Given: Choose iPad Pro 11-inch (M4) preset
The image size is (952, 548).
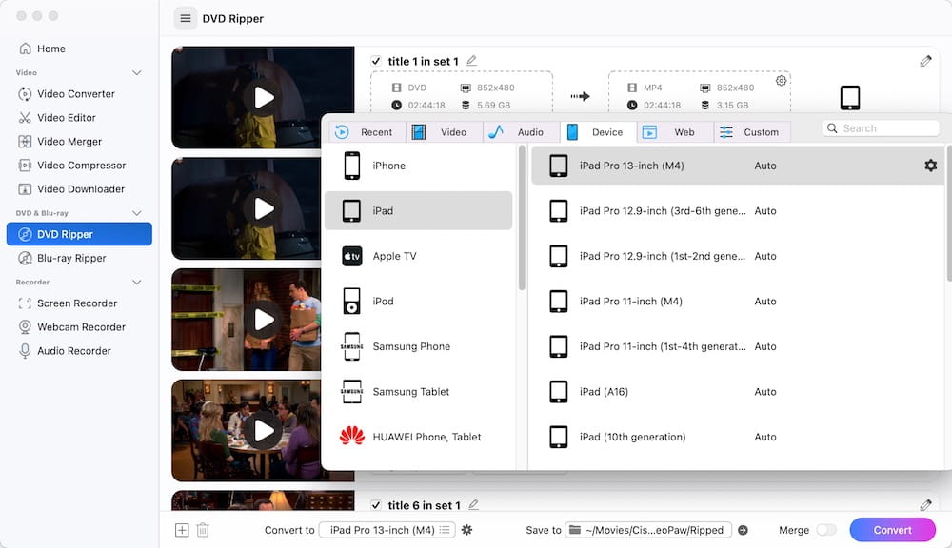Looking at the screenshot, I should pos(738,301).
